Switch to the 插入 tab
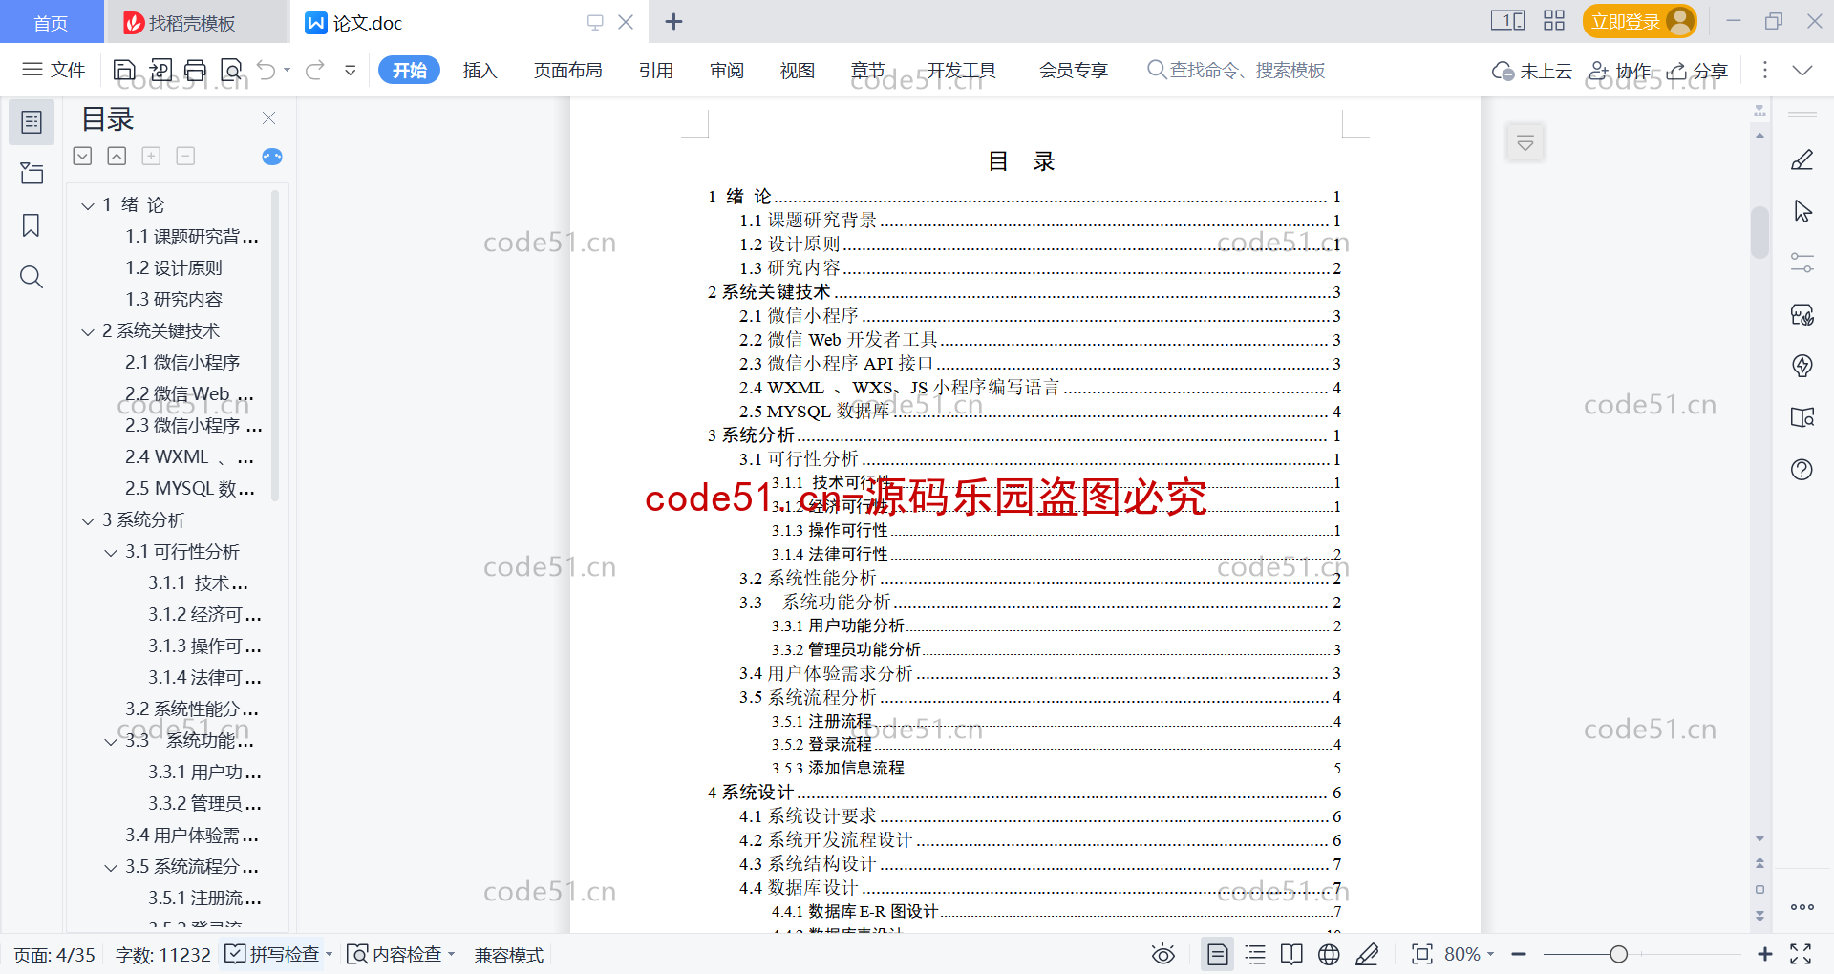Screen dimensions: 1834x974 pos(480,70)
